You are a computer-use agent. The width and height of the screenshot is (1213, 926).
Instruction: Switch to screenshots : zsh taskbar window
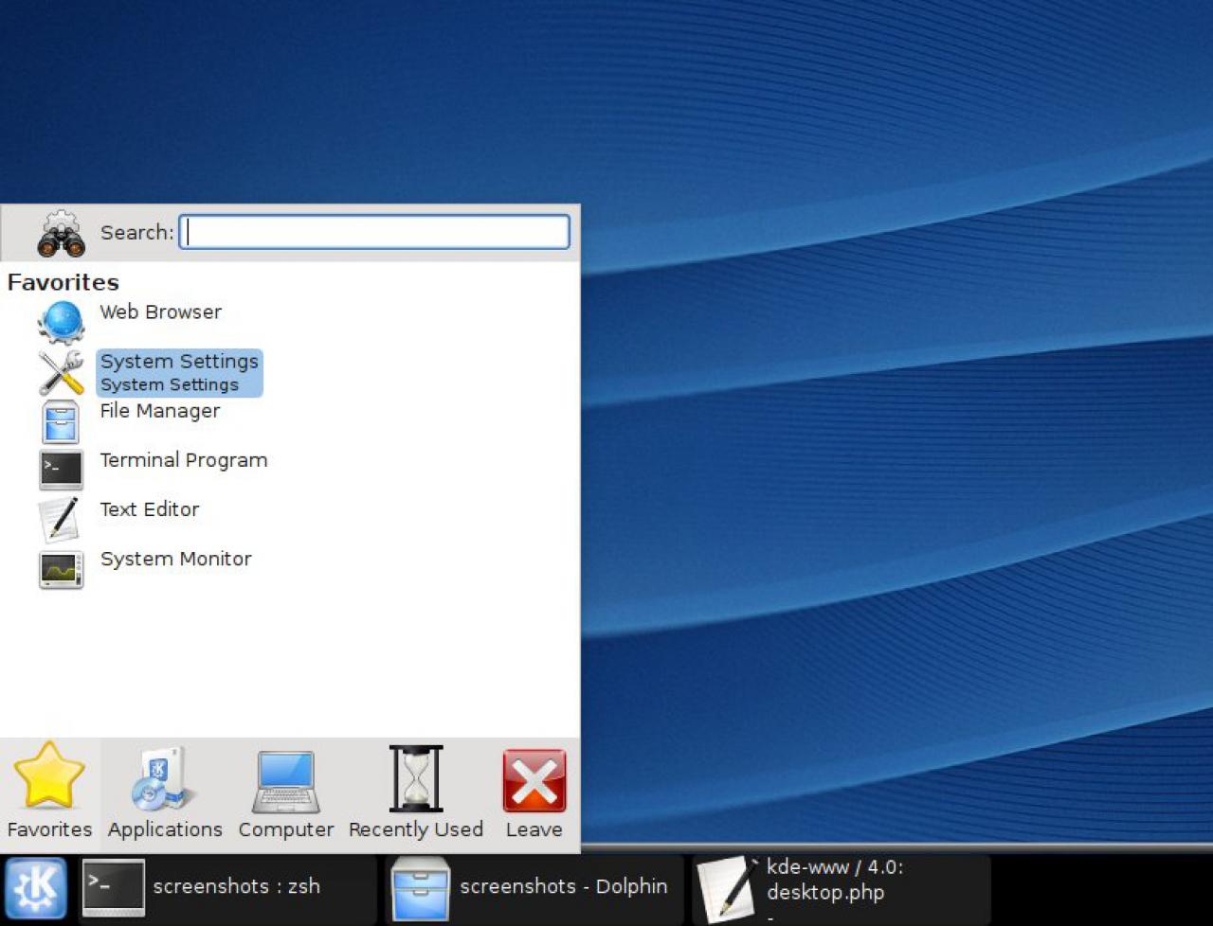click(227, 888)
